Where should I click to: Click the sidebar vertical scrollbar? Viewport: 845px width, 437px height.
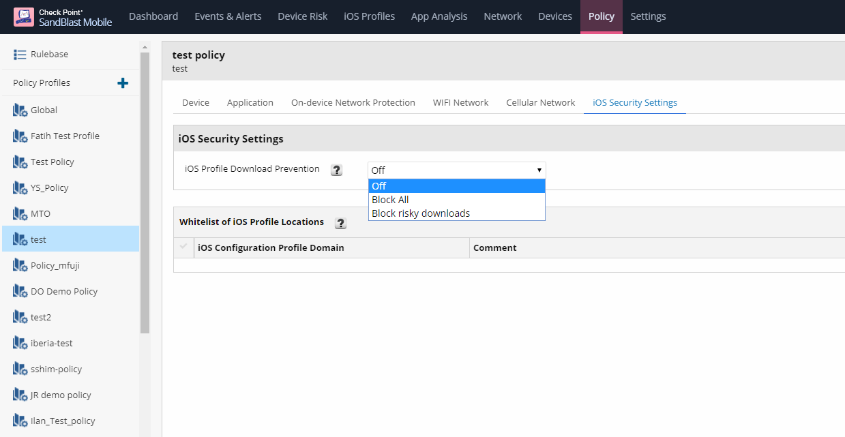[x=145, y=191]
